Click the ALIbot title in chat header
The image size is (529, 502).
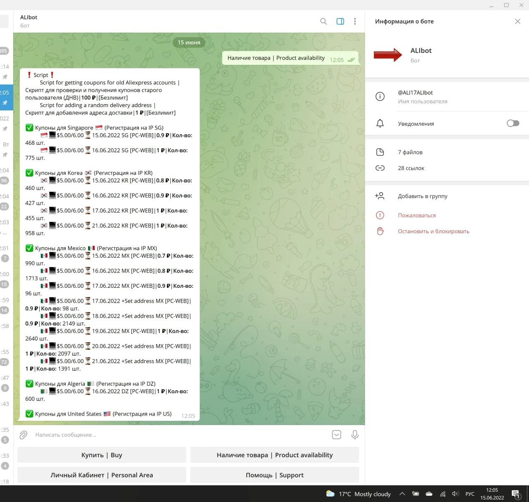[x=29, y=17]
